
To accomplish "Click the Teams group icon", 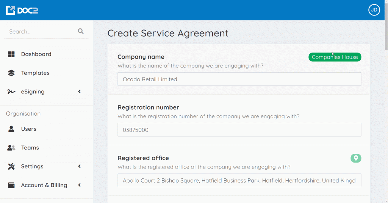I will pos(11,148).
